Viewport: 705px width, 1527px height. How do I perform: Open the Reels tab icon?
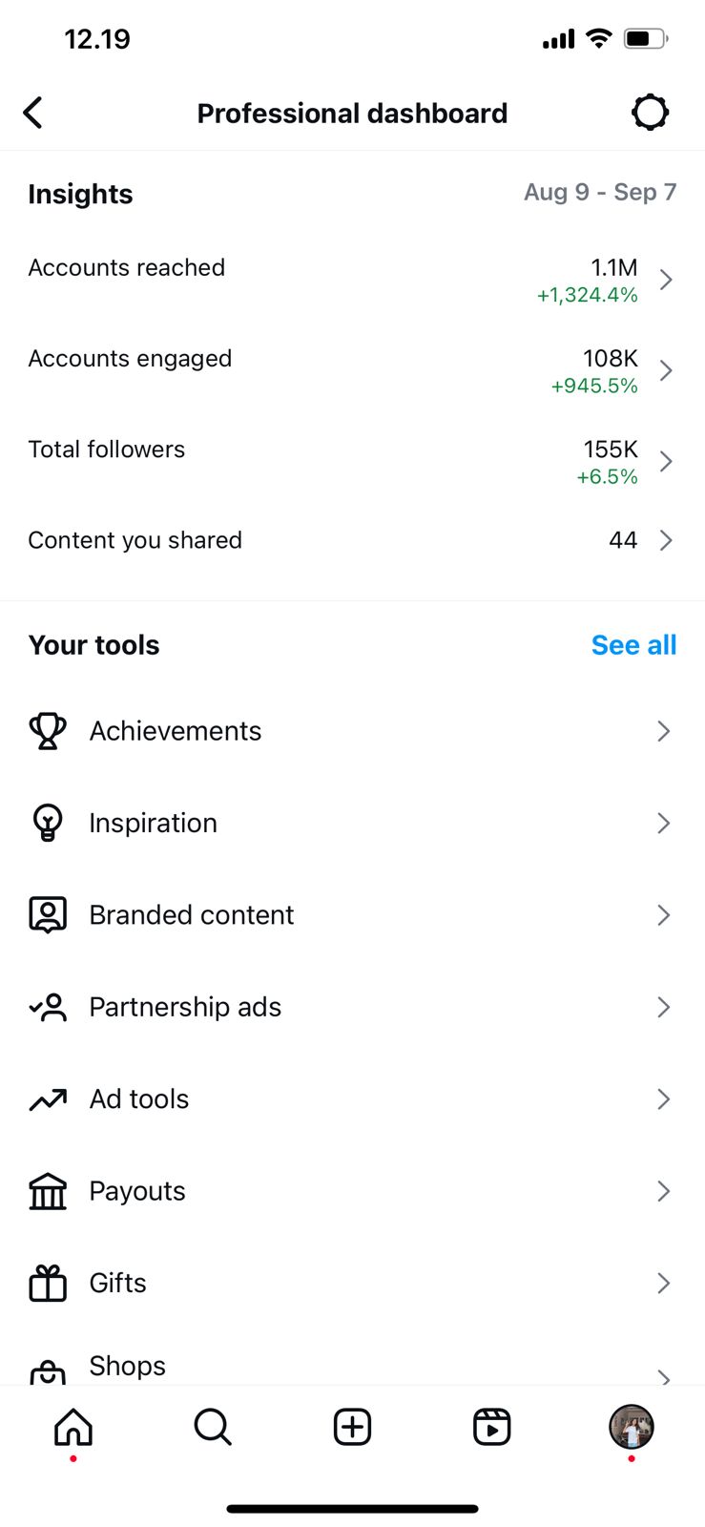tap(491, 1427)
